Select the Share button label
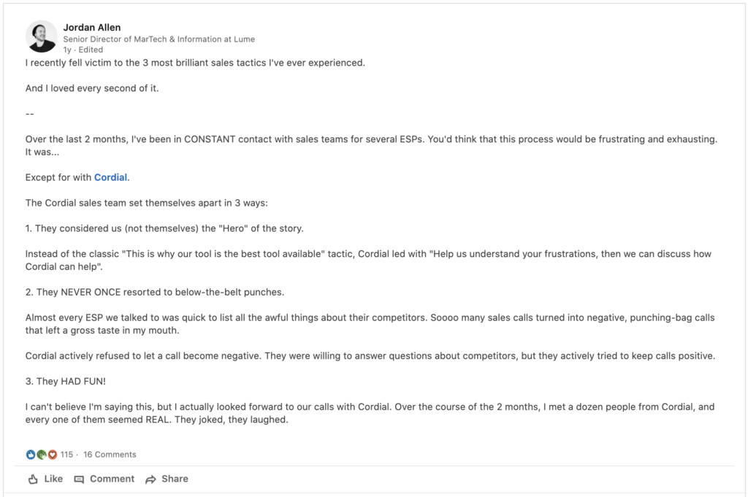The height and width of the screenshot is (497, 748). pos(175,479)
